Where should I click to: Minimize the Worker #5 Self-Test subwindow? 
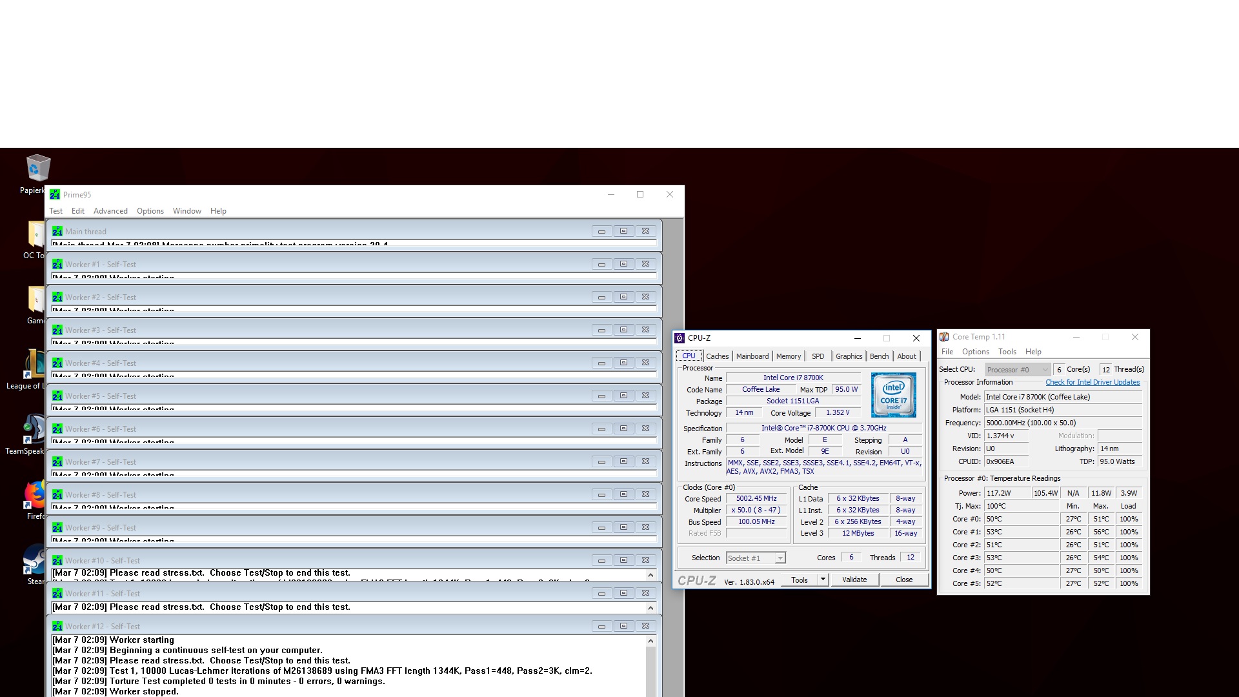coord(601,396)
